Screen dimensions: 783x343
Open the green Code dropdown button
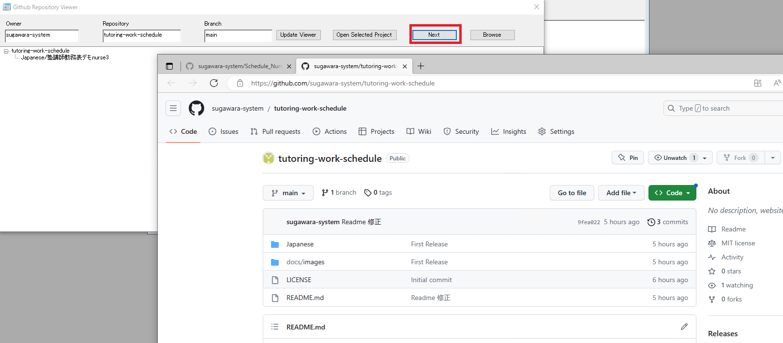pyautogui.click(x=672, y=193)
